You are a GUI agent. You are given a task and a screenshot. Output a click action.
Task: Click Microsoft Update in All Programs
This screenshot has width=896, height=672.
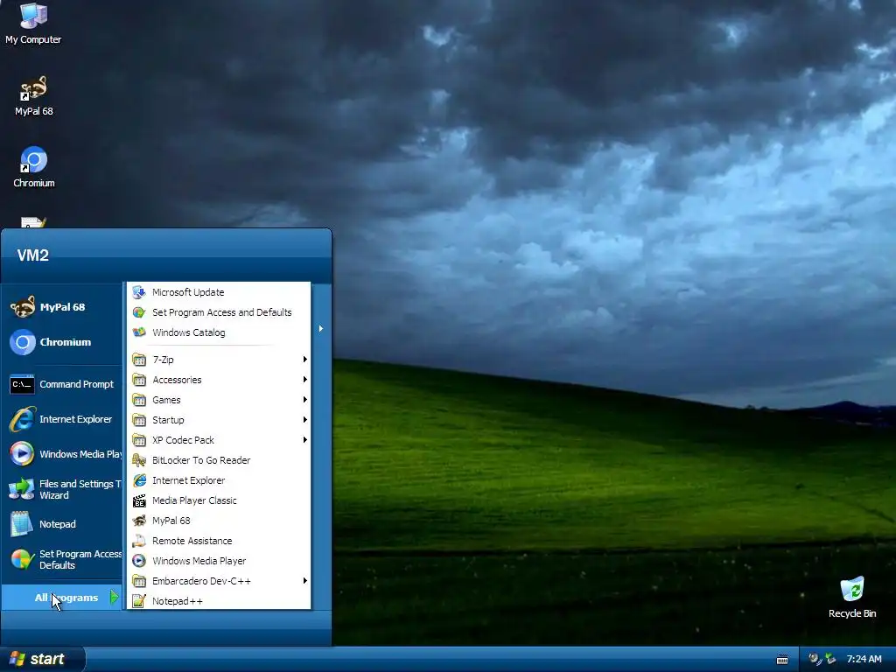pyautogui.click(x=219, y=292)
